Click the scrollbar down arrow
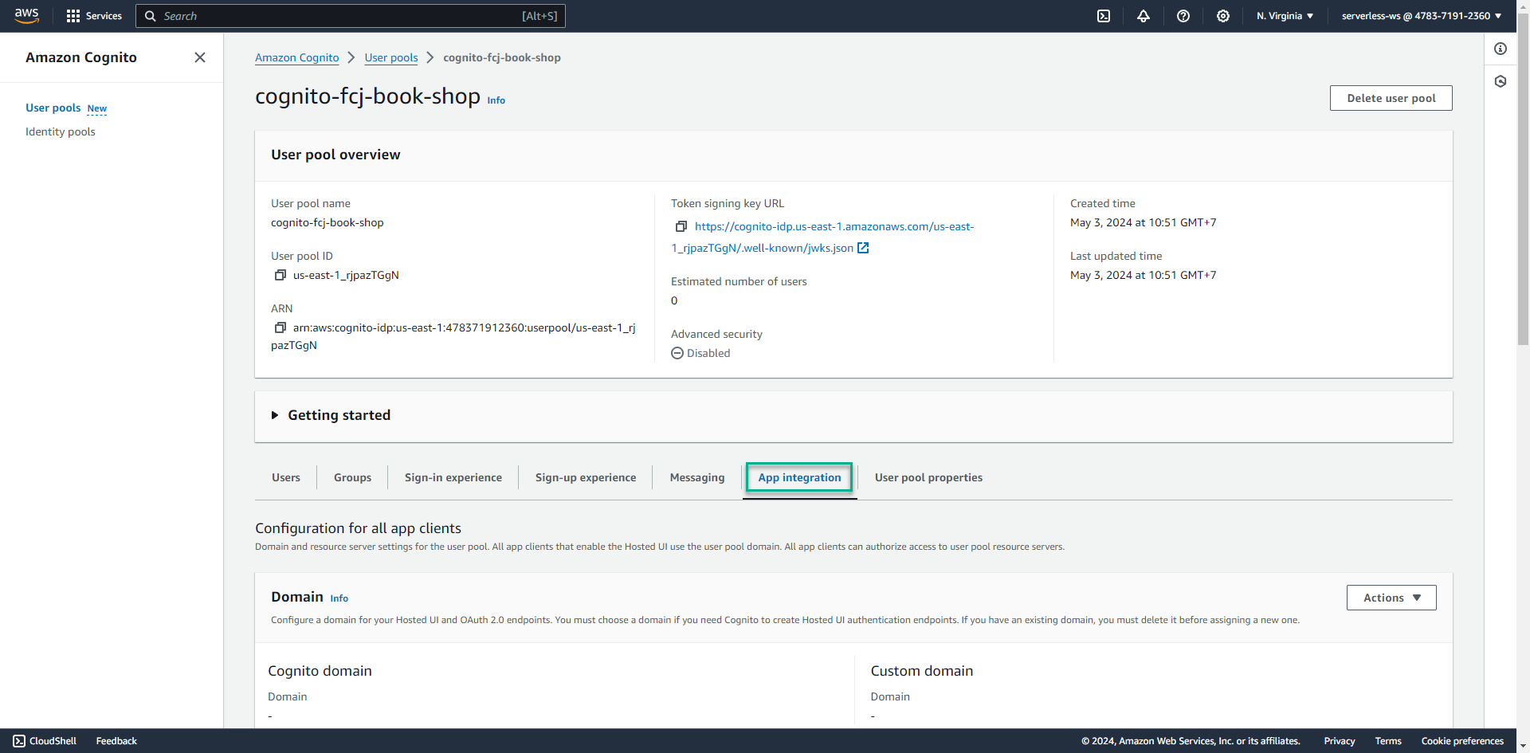 point(1523,747)
